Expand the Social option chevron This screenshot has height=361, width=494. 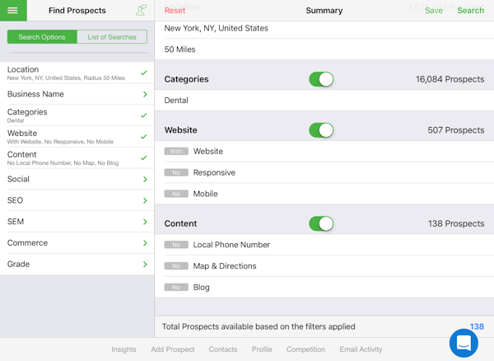tap(145, 179)
